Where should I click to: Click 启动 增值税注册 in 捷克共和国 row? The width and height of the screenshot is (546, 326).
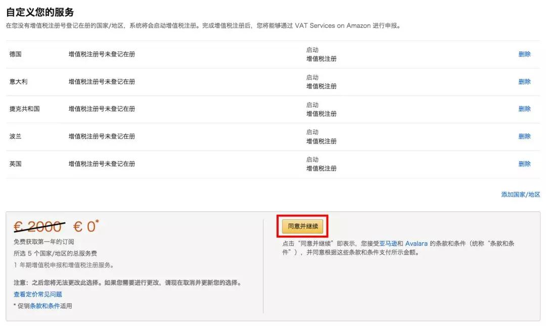point(322,109)
